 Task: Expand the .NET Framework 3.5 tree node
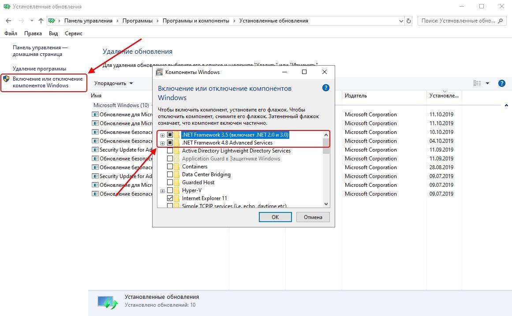tap(162, 135)
